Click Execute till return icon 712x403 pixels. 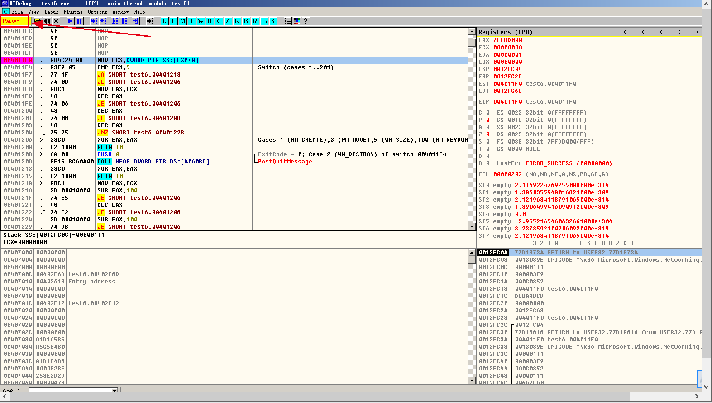(x=136, y=21)
